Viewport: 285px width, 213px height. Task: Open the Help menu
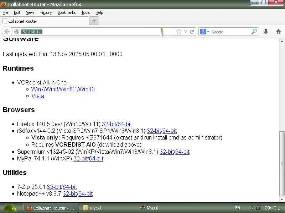coord(99,12)
